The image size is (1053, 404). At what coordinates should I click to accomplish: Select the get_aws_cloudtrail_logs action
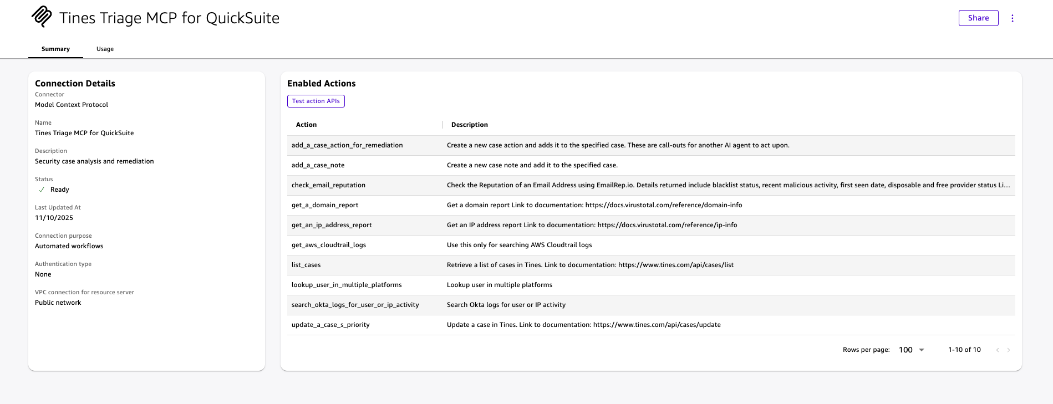pos(329,245)
